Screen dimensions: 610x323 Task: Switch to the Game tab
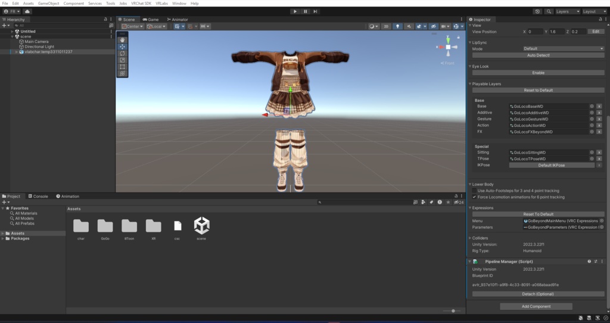click(151, 19)
